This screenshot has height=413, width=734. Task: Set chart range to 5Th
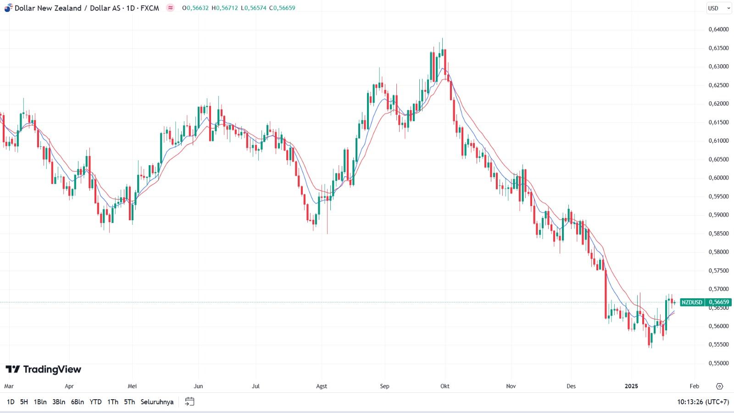(129, 402)
